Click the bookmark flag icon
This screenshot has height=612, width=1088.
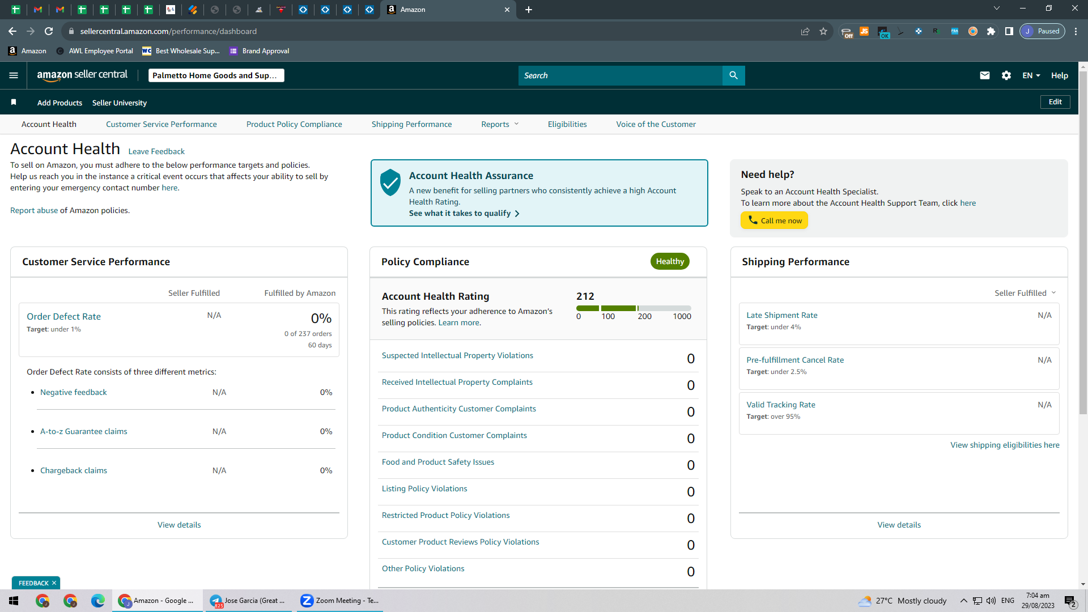14,103
